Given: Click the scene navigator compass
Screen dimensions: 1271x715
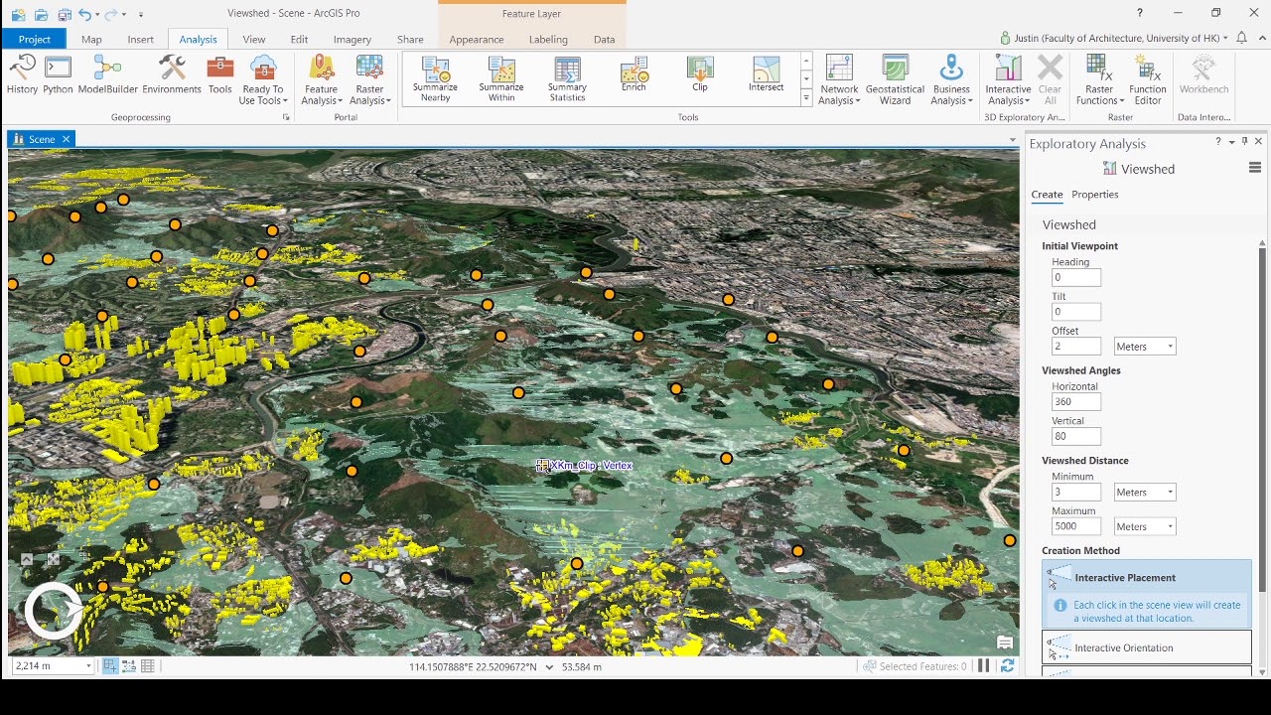Looking at the screenshot, I should click(54, 612).
